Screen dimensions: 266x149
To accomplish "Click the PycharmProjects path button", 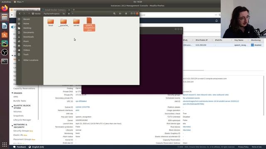I will [x=52, y=14].
